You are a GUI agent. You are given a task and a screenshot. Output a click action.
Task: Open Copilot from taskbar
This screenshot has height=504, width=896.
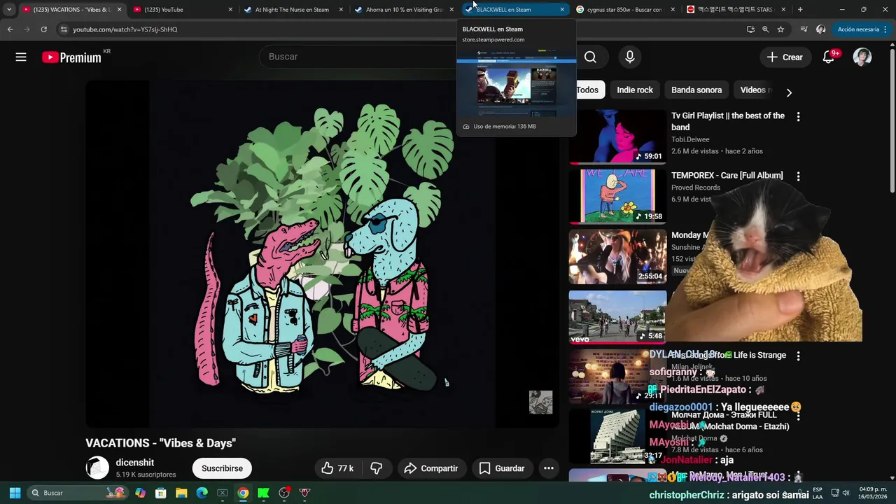pos(140,493)
